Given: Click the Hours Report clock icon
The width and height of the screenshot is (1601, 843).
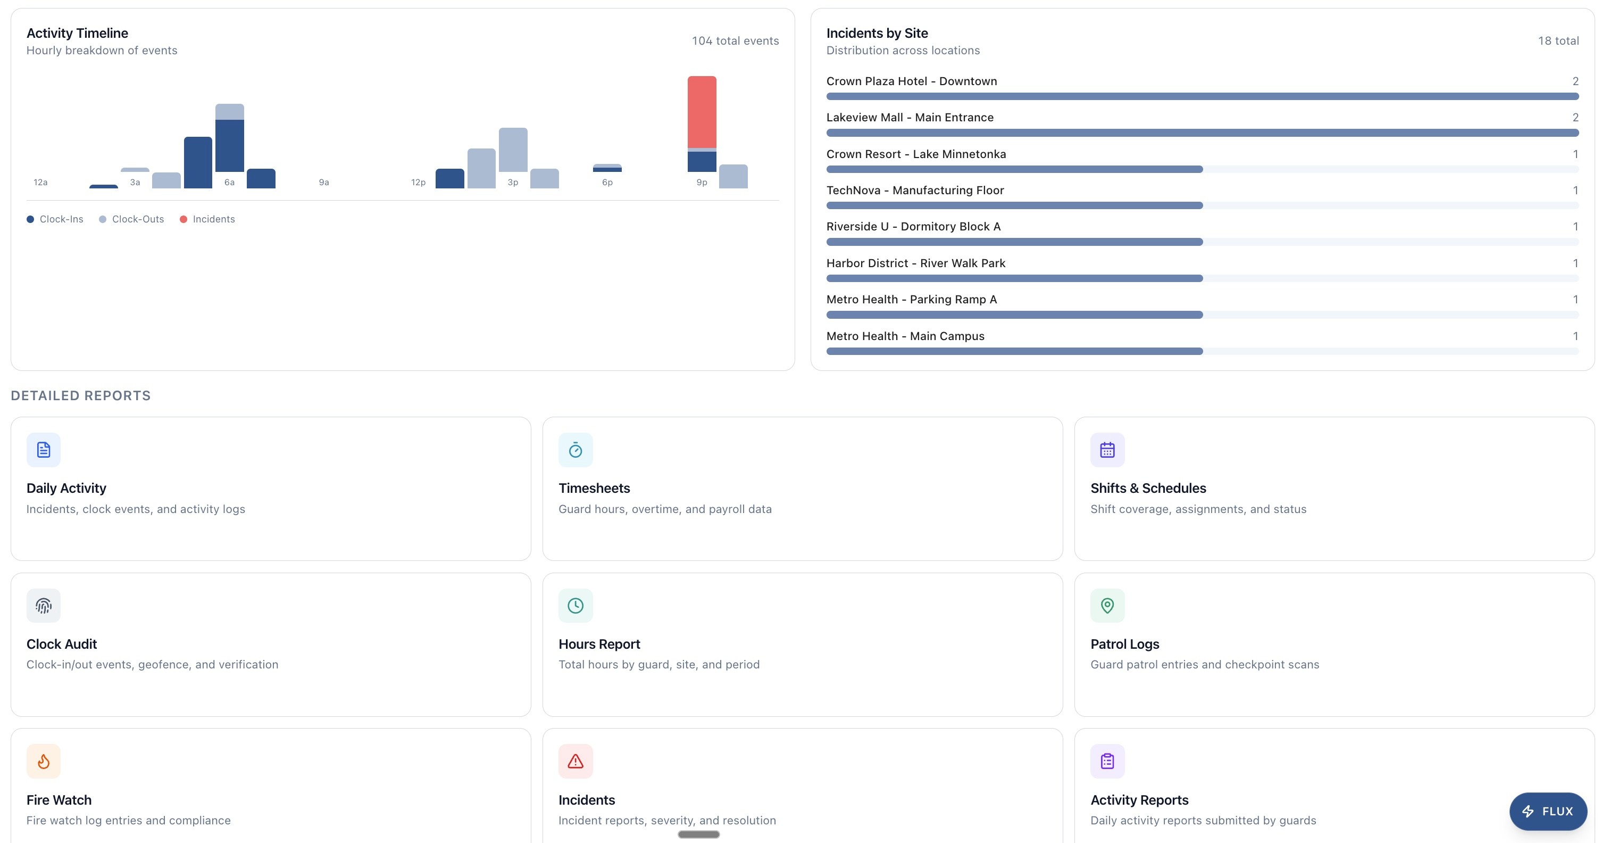Looking at the screenshot, I should click(576, 606).
